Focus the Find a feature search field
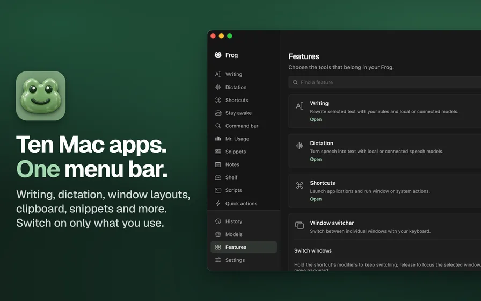The image size is (481, 301). coord(385,82)
